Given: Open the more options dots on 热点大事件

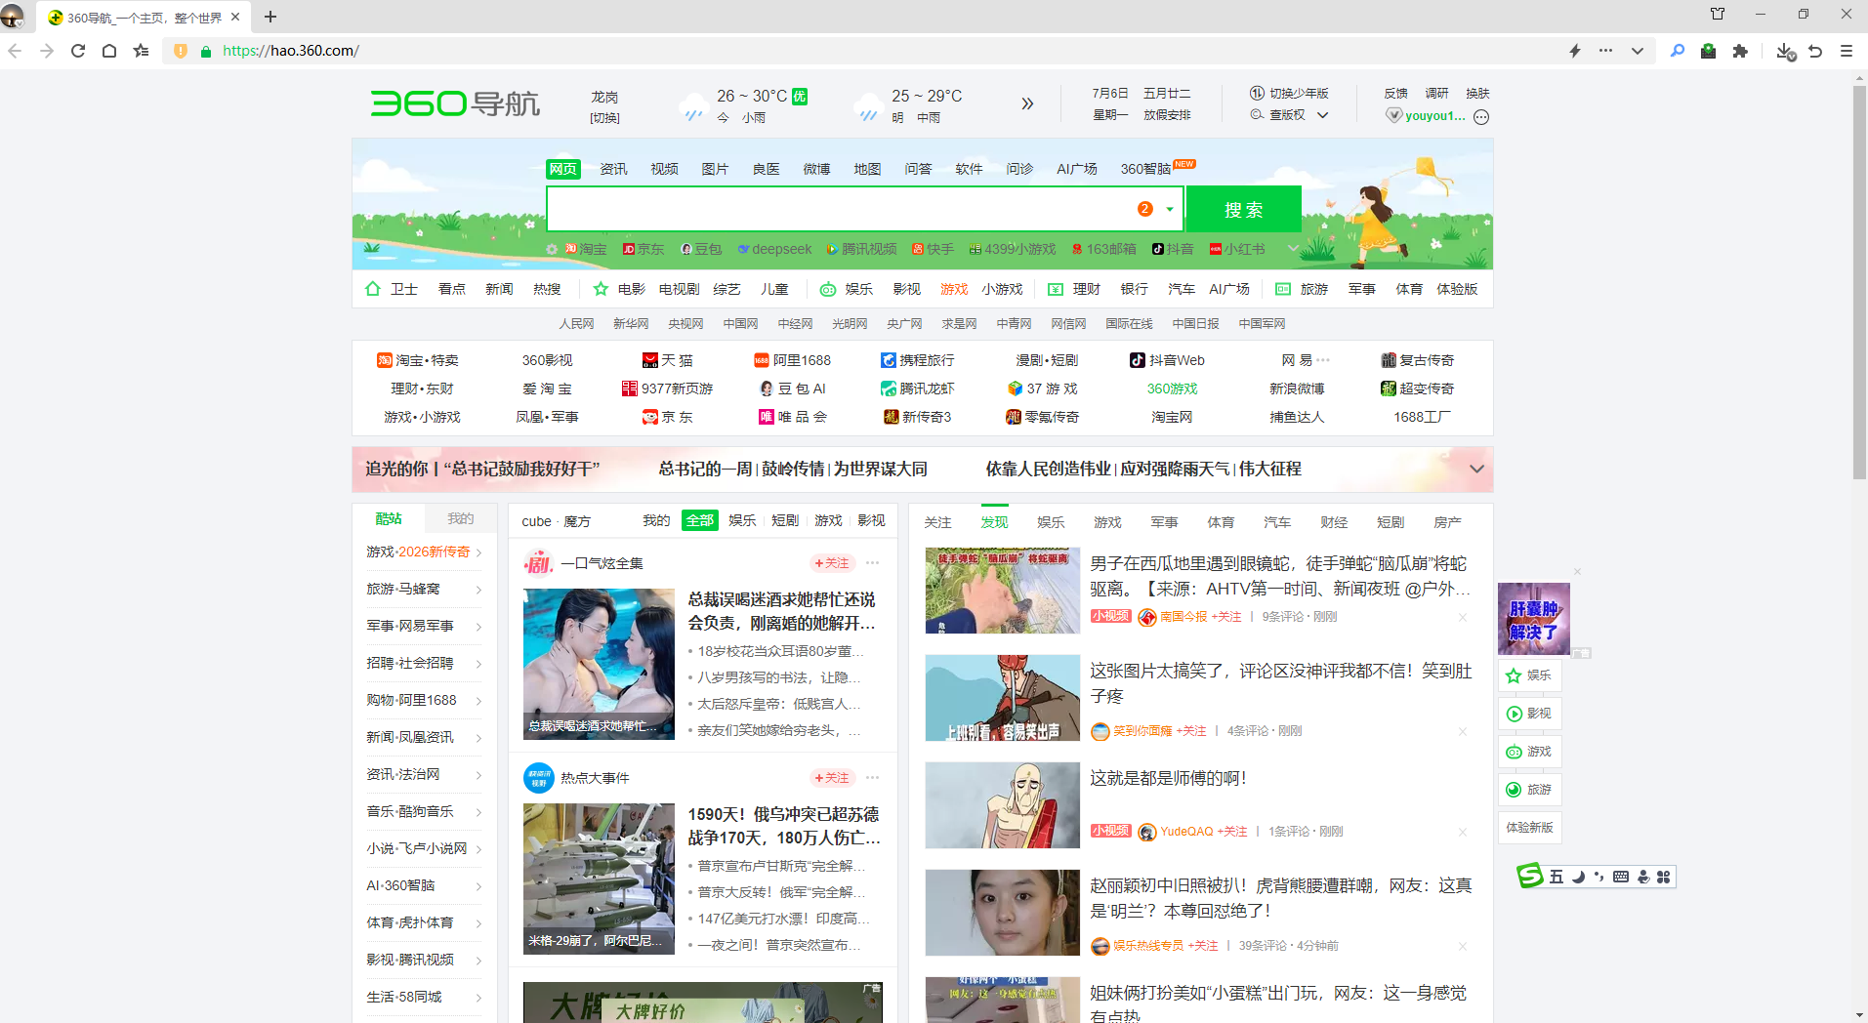Looking at the screenshot, I should pos(872,778).
